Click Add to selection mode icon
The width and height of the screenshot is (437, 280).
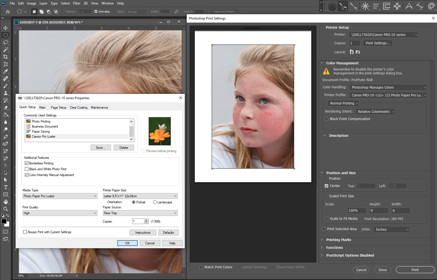point(42,12)
